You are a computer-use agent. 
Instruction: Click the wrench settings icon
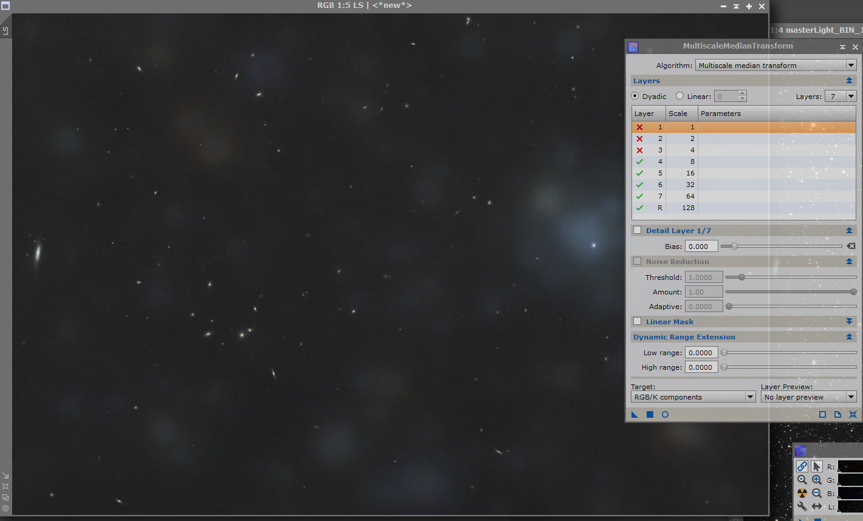(802, 506)
